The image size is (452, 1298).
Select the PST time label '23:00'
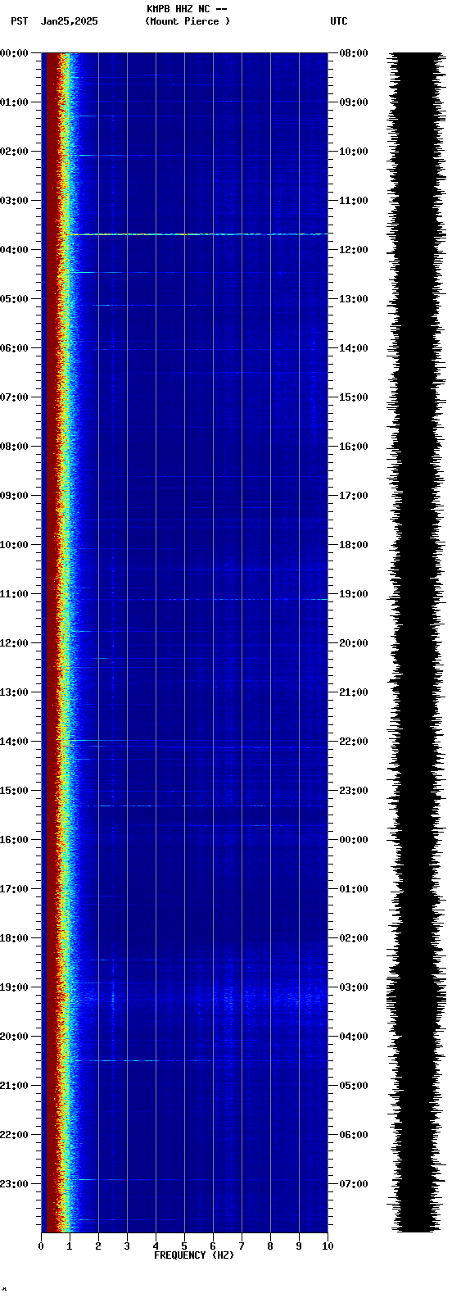tap(14, 1184)
